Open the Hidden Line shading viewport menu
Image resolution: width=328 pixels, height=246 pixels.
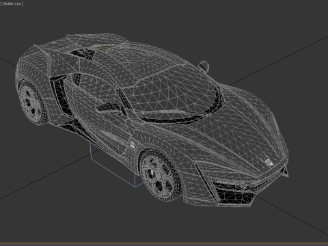(13, 4)
